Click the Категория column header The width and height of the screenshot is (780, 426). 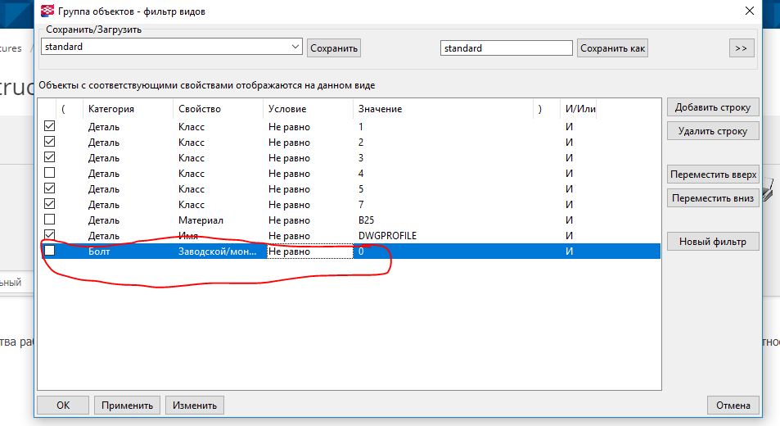[110, 108]
